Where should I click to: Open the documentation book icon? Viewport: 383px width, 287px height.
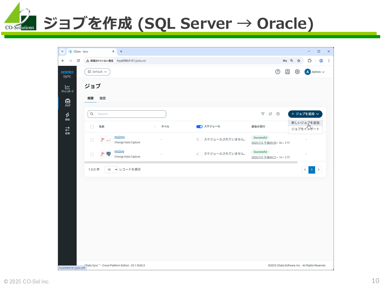[x=288, y=72]
